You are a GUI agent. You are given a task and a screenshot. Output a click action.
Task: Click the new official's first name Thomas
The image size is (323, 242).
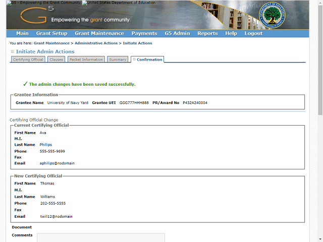(47, 184)
